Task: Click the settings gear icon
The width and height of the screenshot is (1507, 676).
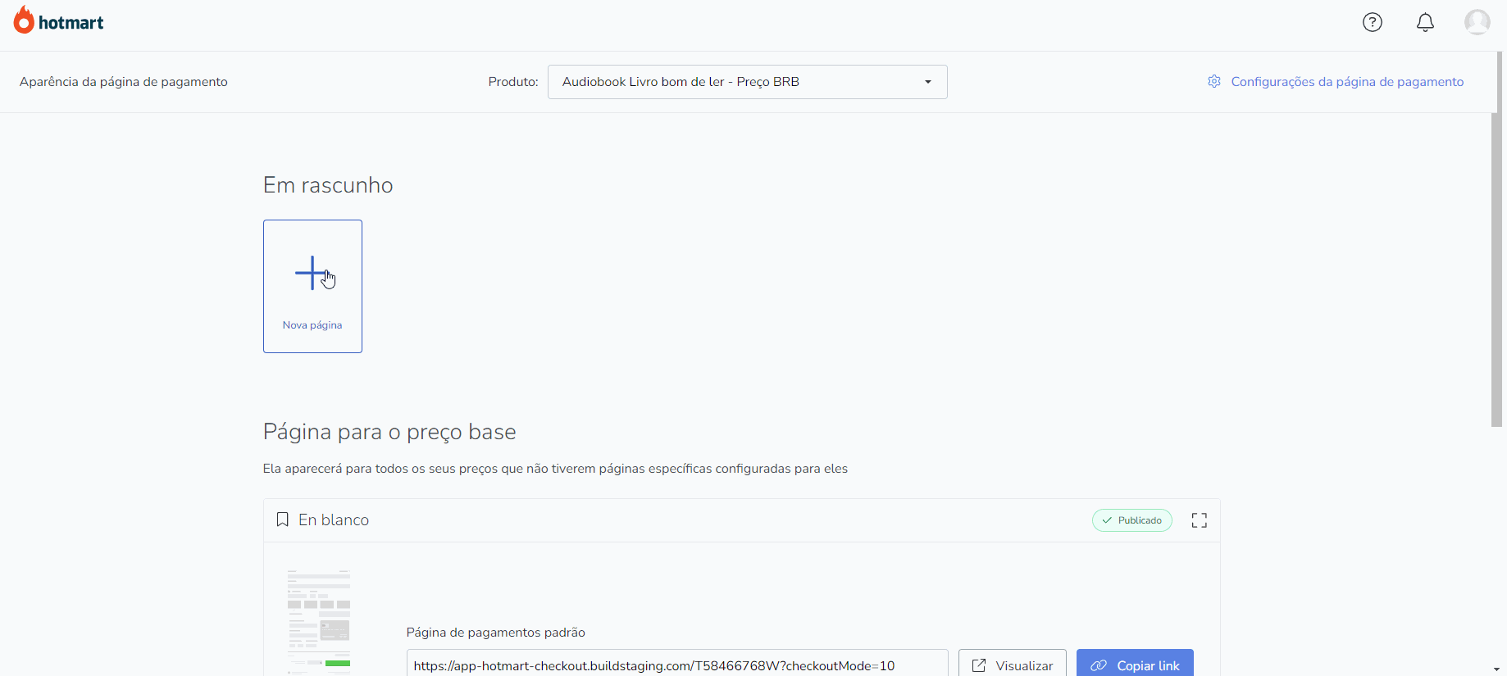Action: [x=1214, y=81]
